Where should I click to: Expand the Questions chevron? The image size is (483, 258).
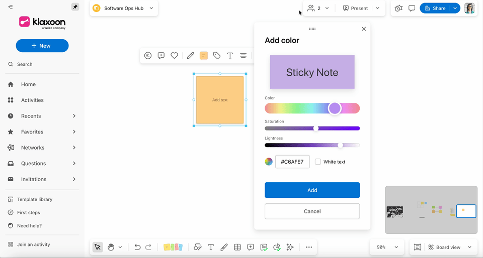74,164
